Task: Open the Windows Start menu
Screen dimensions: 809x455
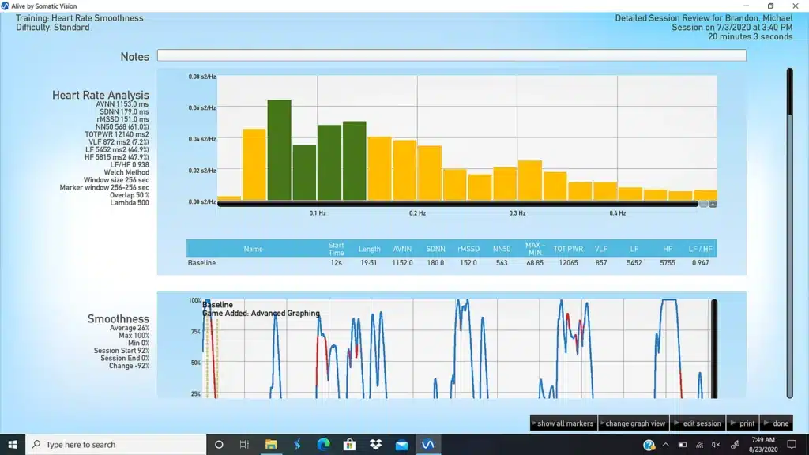Action: (13, 444)
